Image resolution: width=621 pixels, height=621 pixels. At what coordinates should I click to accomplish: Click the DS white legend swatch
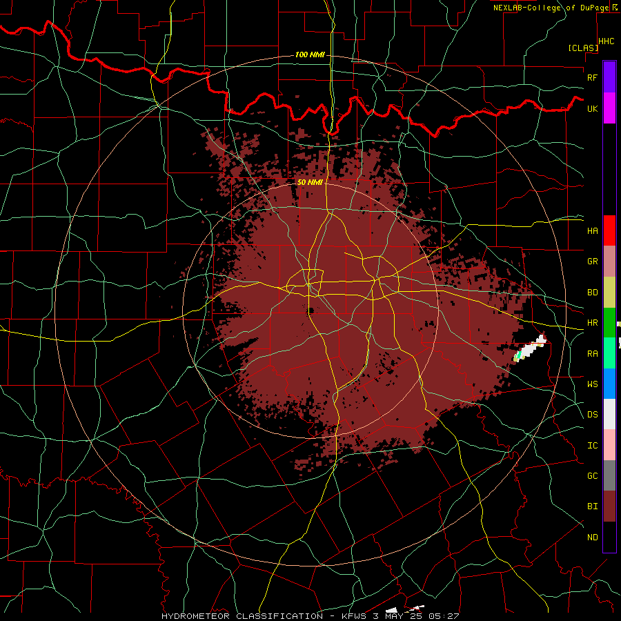pyautogui.click(x=609, y=414)
